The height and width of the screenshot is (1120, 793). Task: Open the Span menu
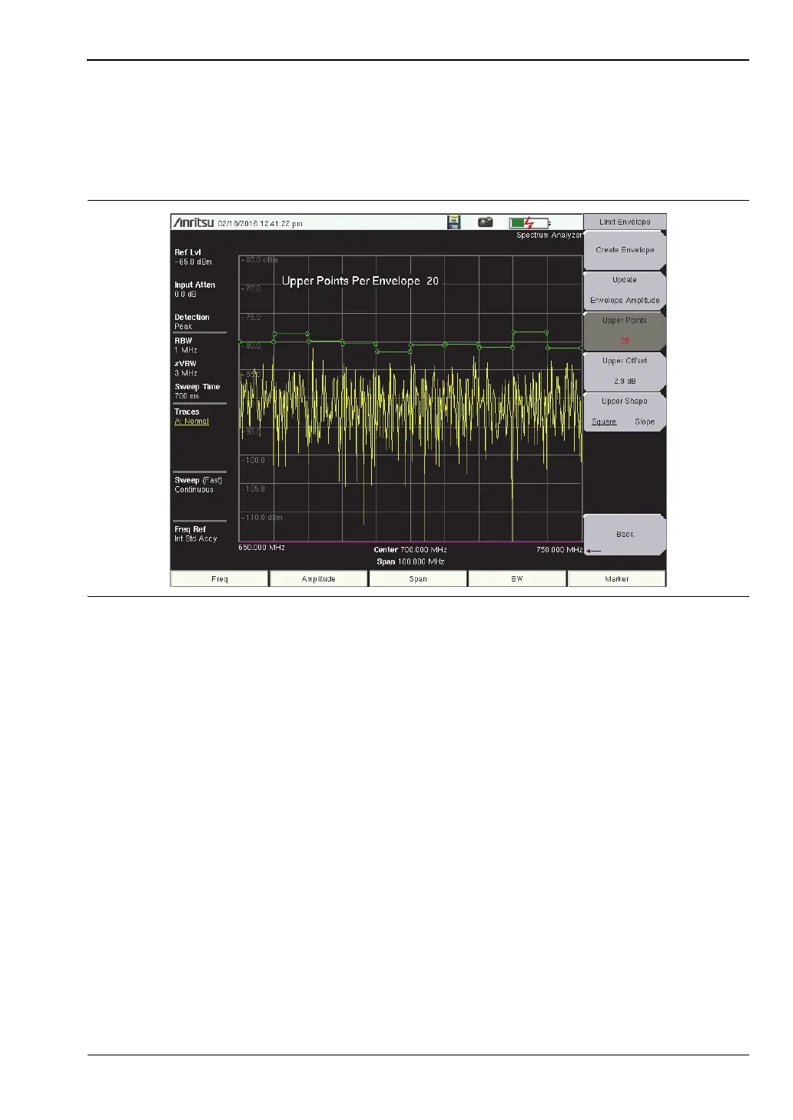click(418, 578)
